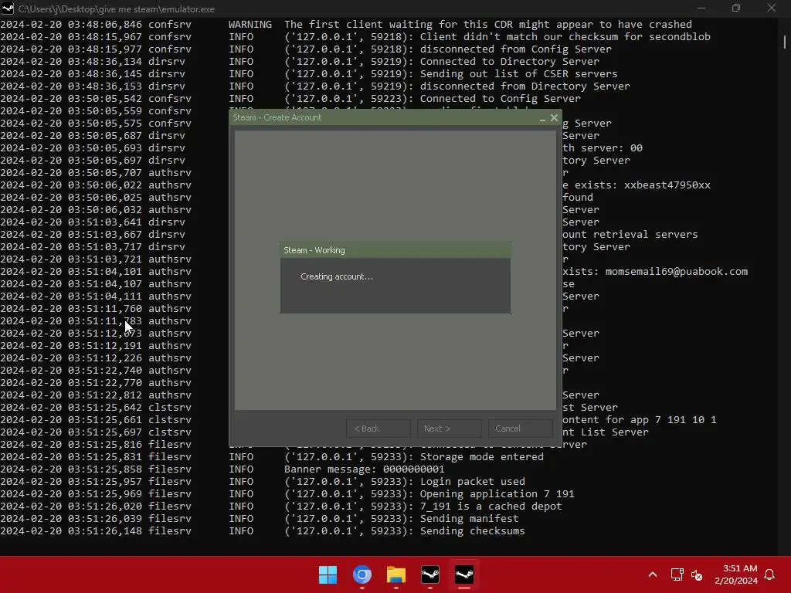Click '7_191 is a cached depot' log line

pos(491,507)
